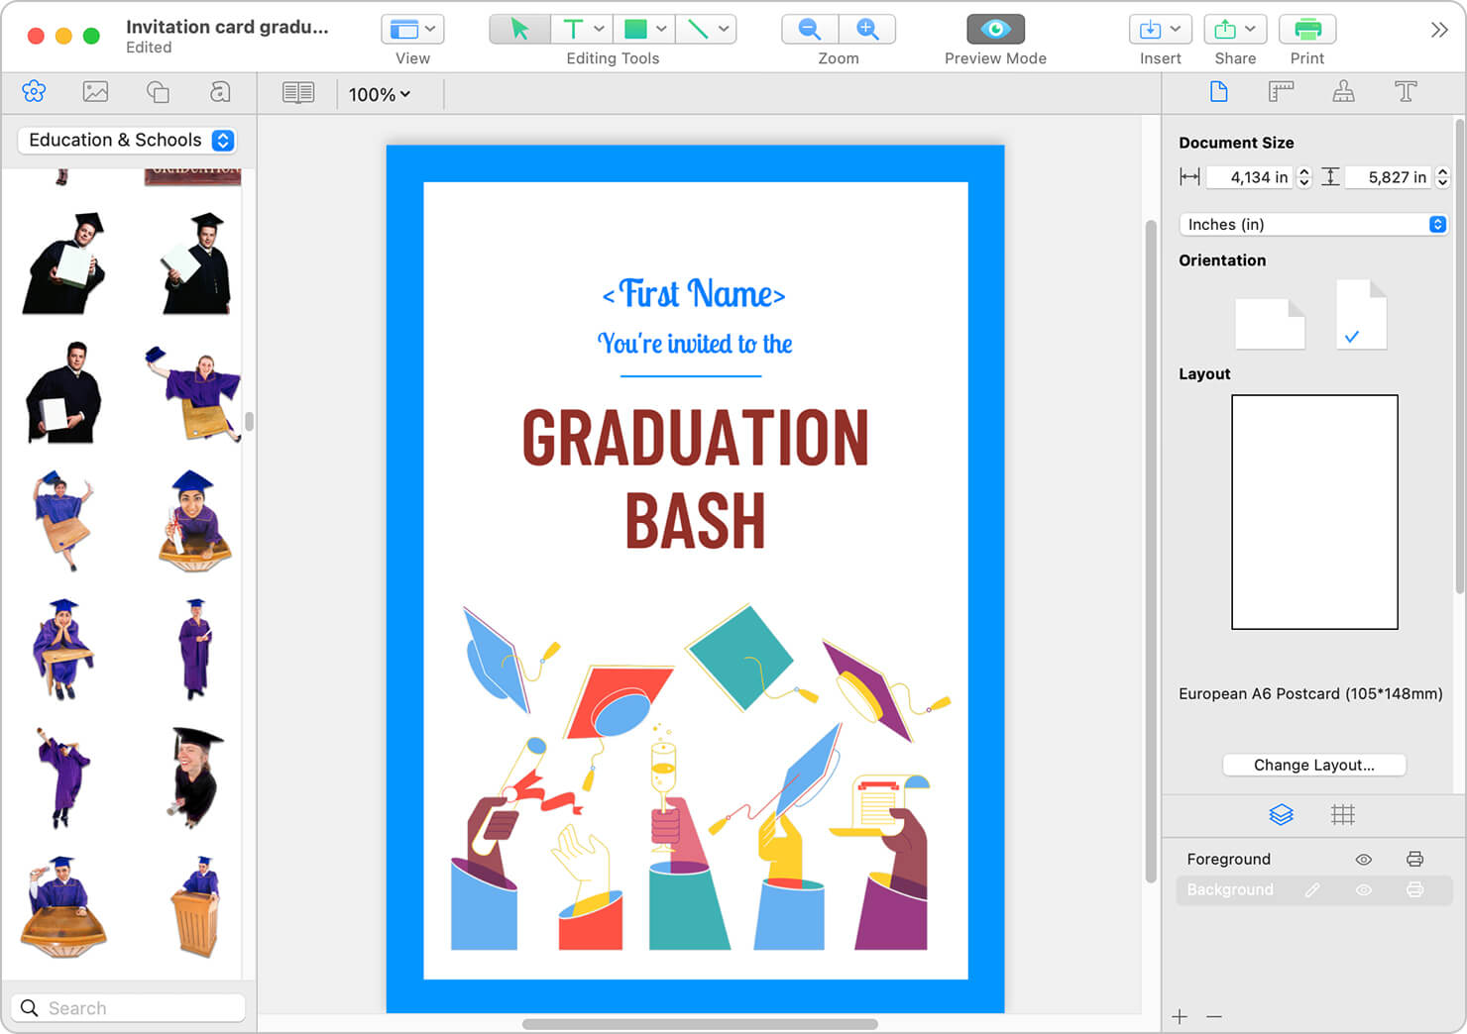Viewport: 1467px width, 1034px height.
Task: Open the Line tool dropdown arrow
Action: click(724, 29)
